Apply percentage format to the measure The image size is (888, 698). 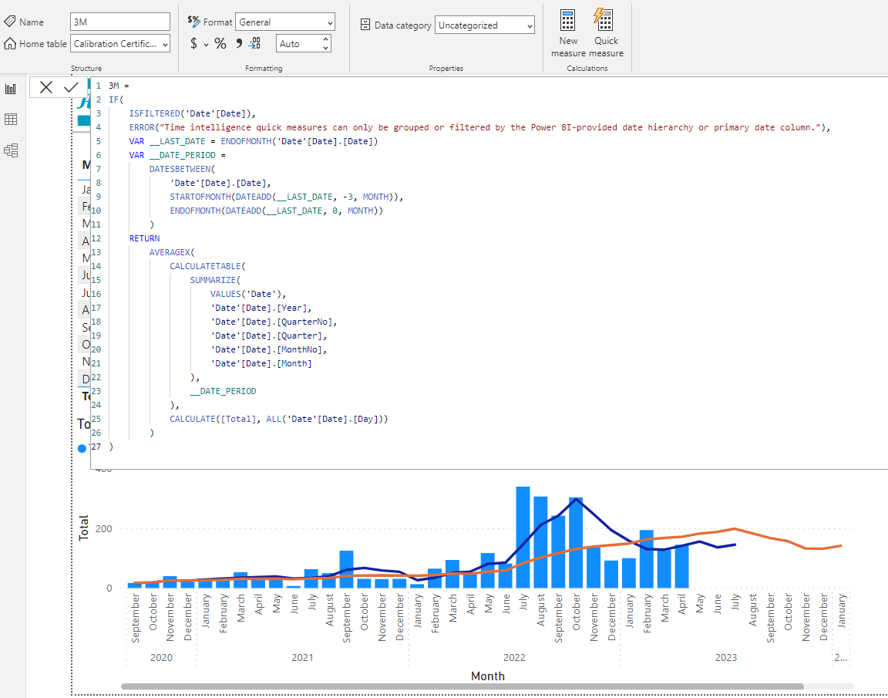tap(220, 44)
